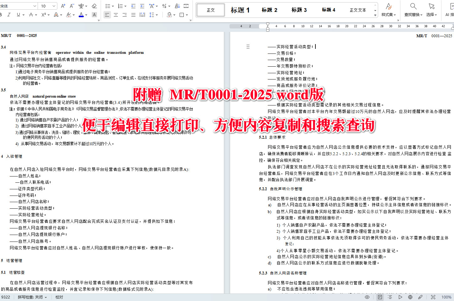Toggle bold formatting
This screenshot has width=454, height=301.
1,14
